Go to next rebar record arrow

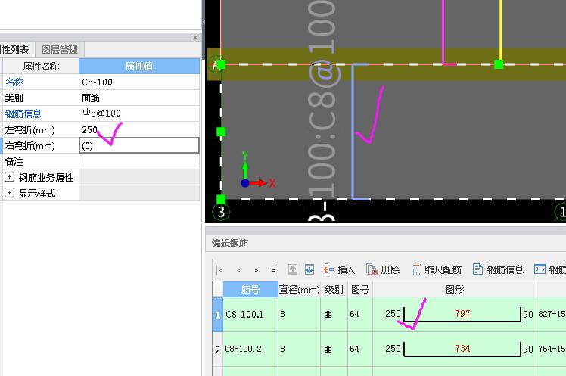256,270
